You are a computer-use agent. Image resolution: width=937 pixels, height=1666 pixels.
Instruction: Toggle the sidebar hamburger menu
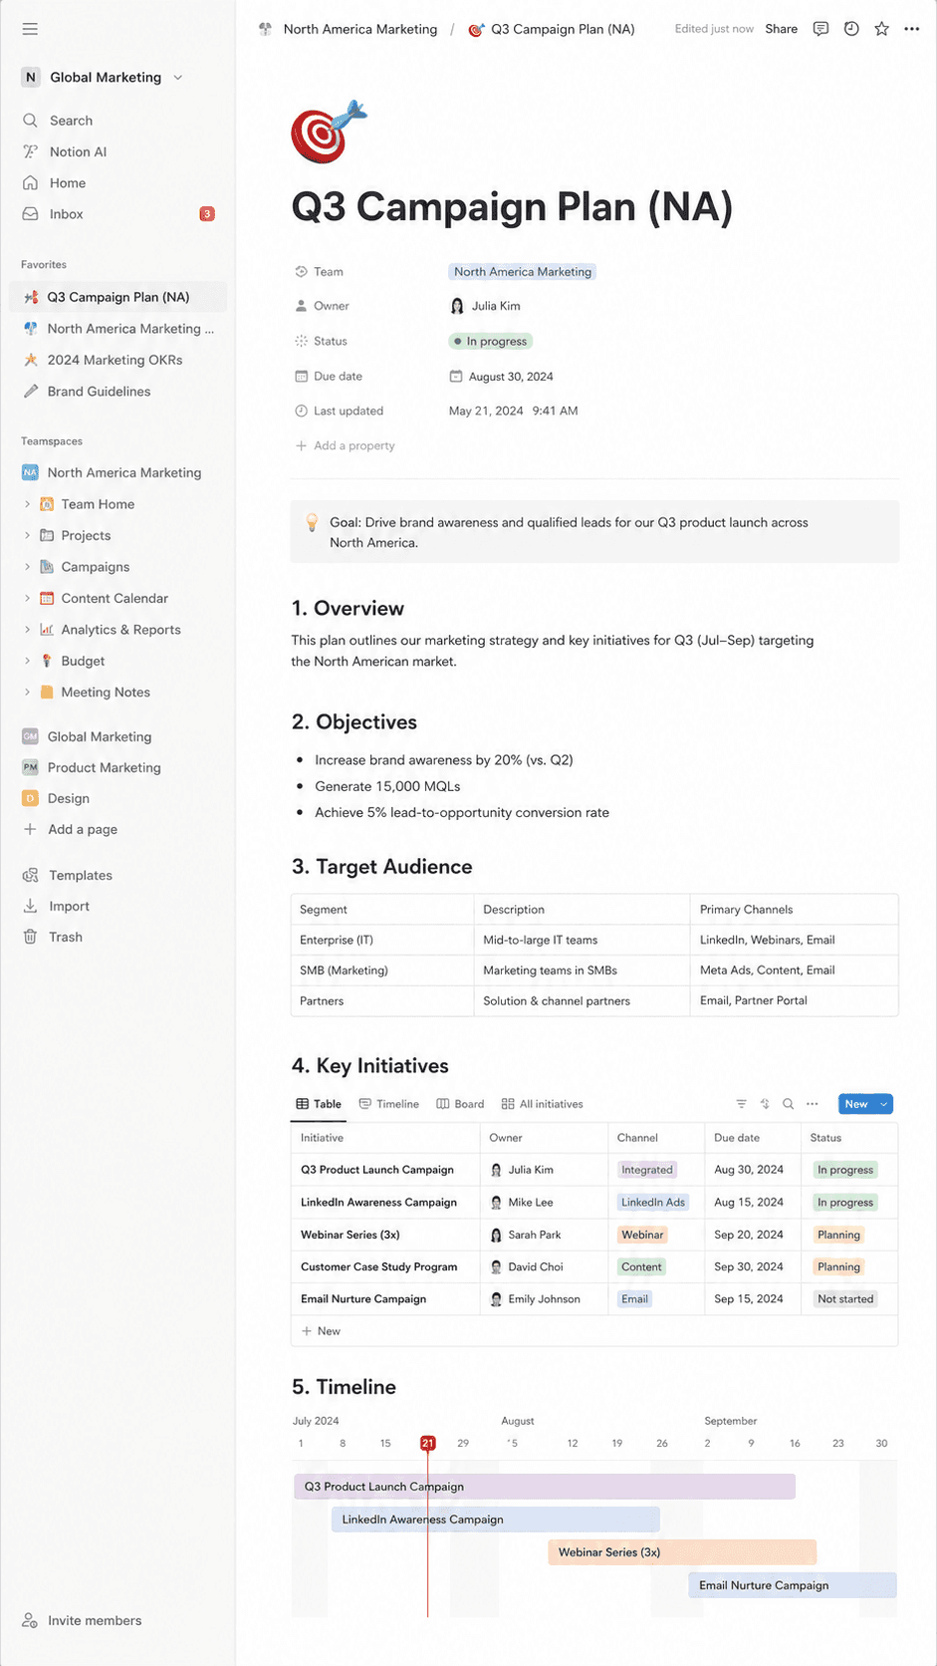[x=30, y=29]
